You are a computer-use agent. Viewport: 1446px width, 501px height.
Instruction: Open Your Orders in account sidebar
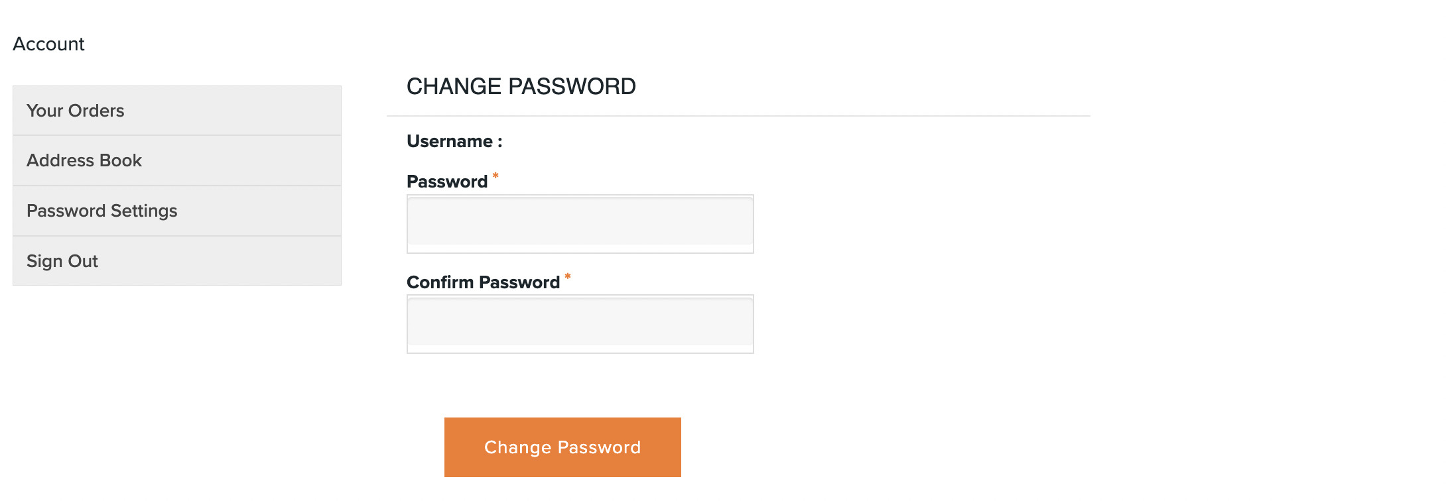coord(76,111)
